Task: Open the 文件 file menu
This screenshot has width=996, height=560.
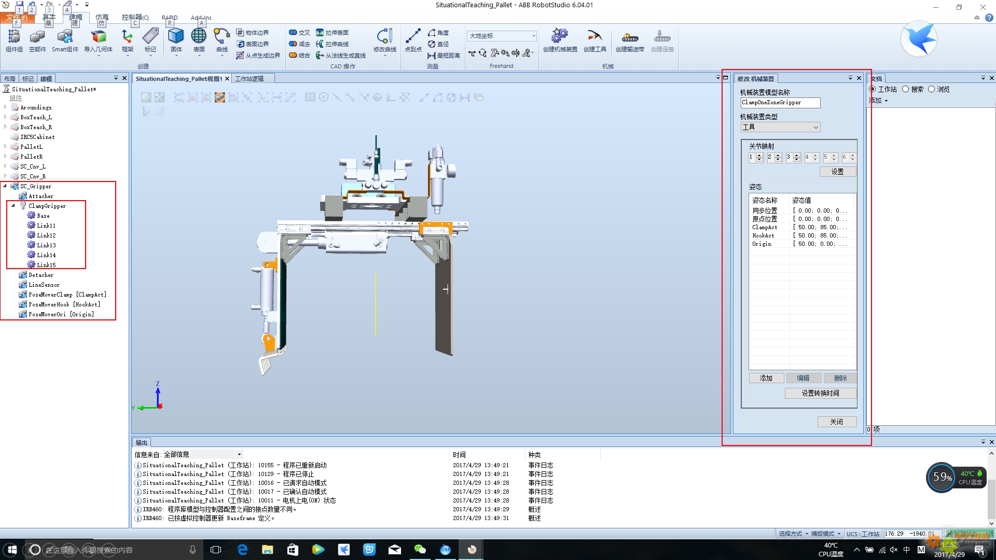Action: (x=17, y=18)
